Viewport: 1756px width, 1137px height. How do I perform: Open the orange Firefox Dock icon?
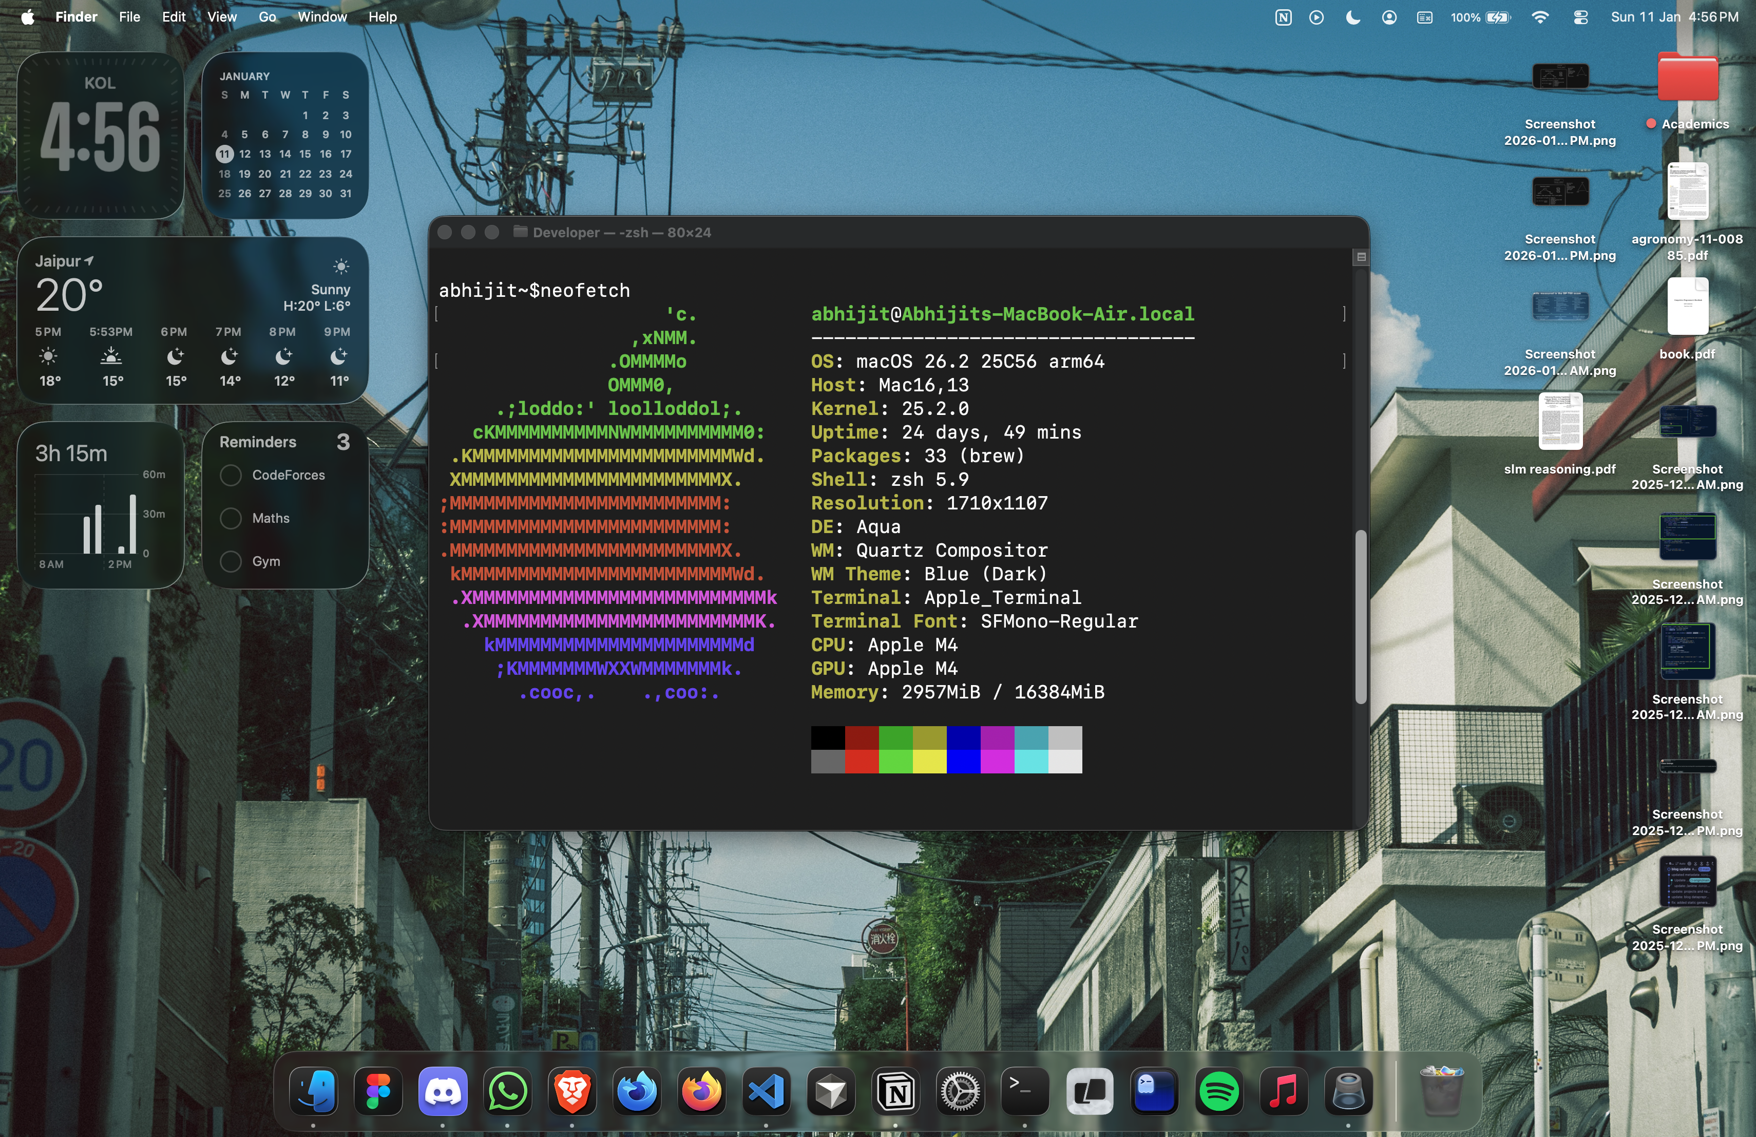[x=702, y=1091]
